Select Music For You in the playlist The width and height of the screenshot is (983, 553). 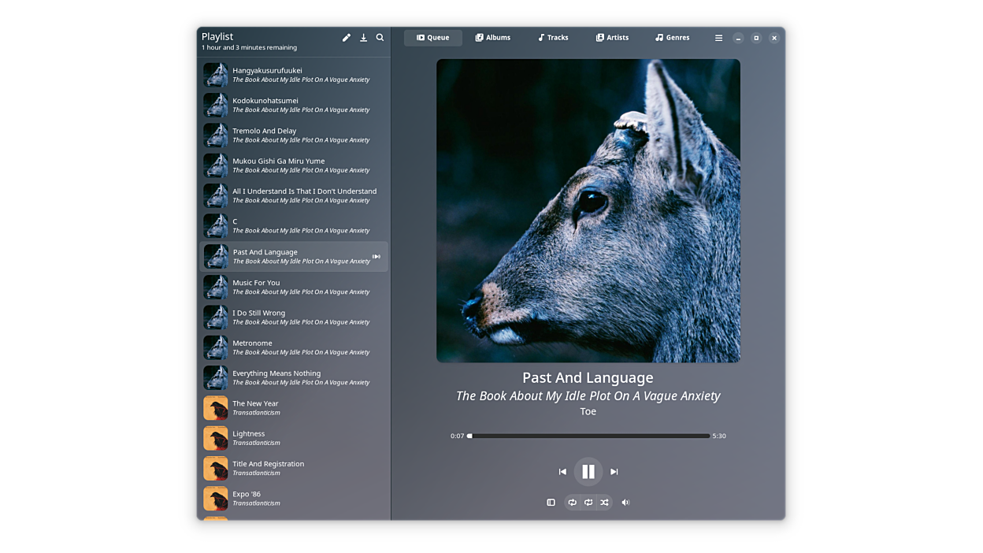[x=294, y=288]
